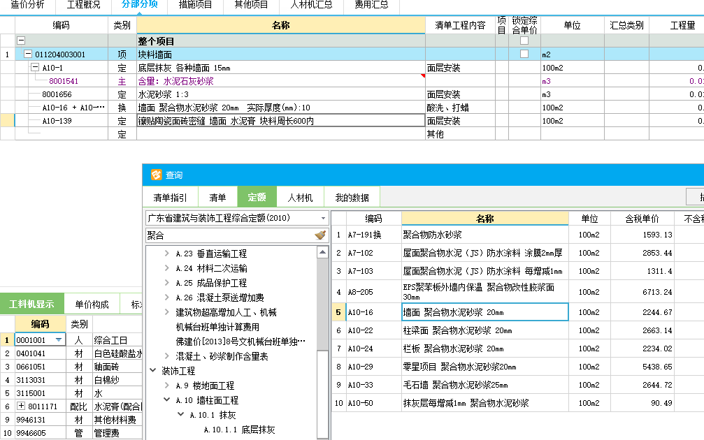Open the 人材机汇总 tab
704x440 pixels.
(x=311, y=5)
